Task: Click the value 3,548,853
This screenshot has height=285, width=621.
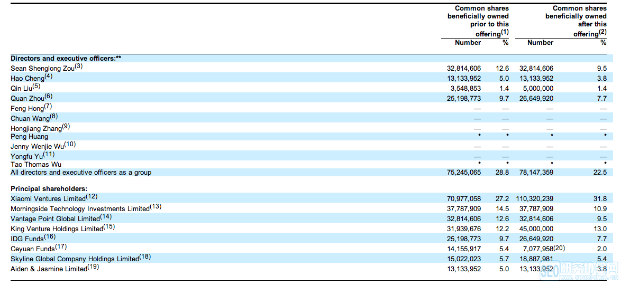Action: [x=465, y=89]
